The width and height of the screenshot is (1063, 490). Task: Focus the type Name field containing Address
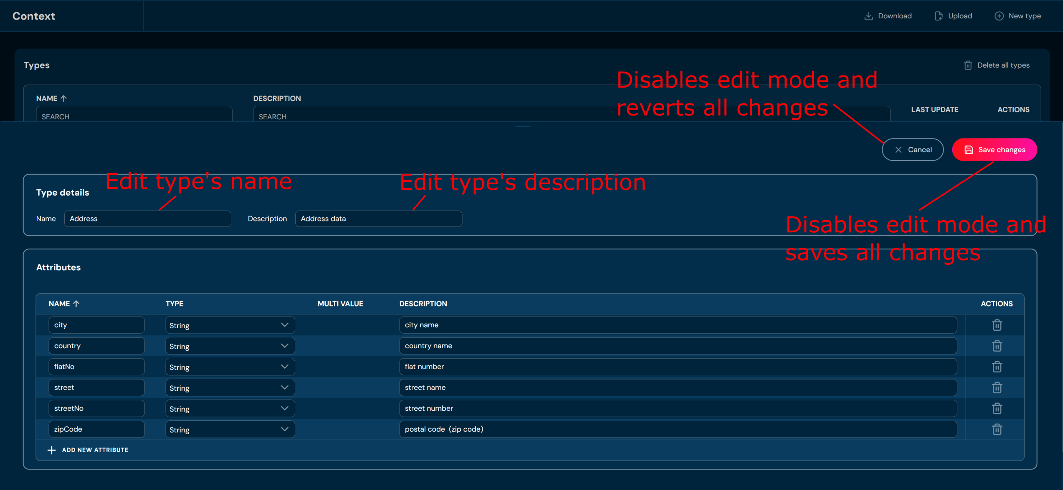tap(147, 219)
